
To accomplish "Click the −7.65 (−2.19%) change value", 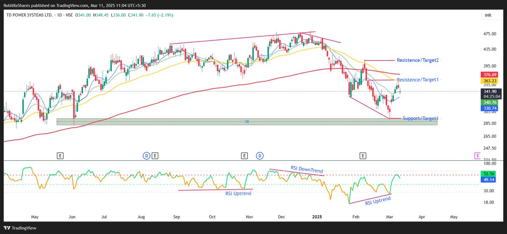I will point(159,15).
